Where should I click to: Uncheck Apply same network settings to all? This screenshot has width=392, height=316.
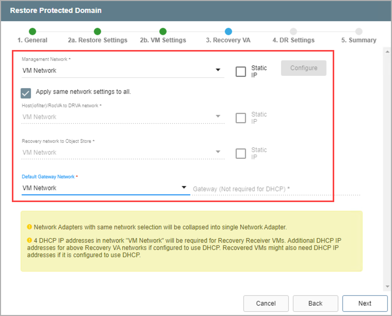click(x=26, y=92)
